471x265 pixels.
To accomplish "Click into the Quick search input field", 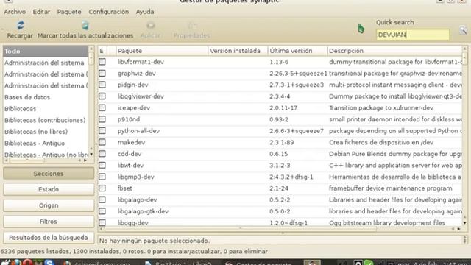I will click(413, 35).
